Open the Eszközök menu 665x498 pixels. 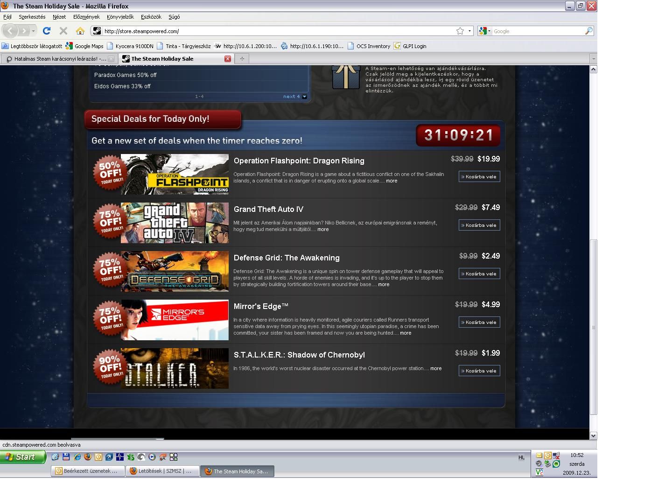pos(151,17)
